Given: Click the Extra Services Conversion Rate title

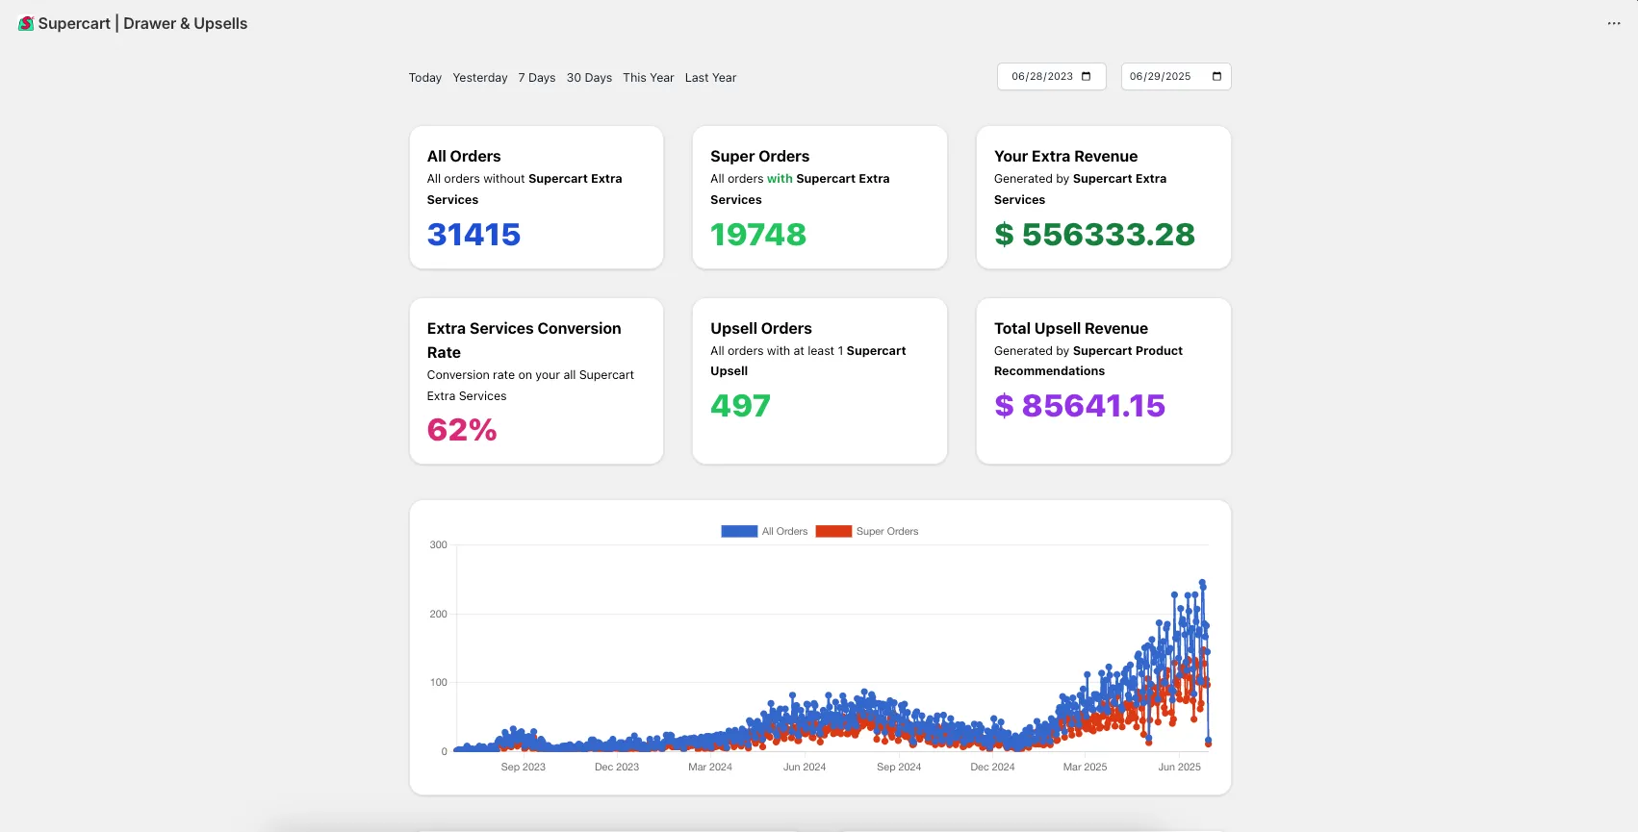Looking at the screenshot, I should pyautogui.click(x=525, y=340).
